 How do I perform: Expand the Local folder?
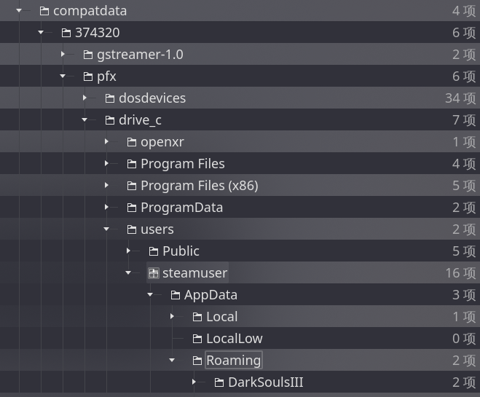tap(173, 317)
